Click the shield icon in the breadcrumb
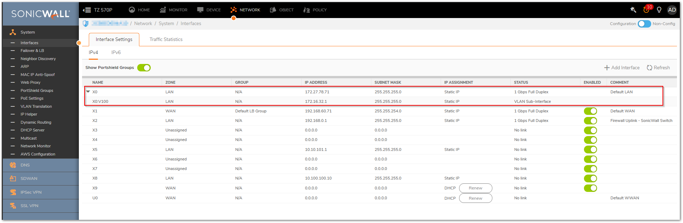 tap(86, 23)
